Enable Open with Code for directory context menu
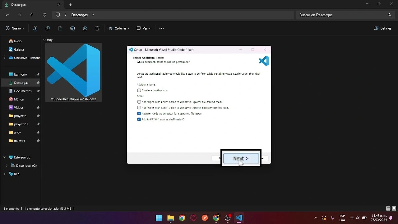 [x=139, y=108]
